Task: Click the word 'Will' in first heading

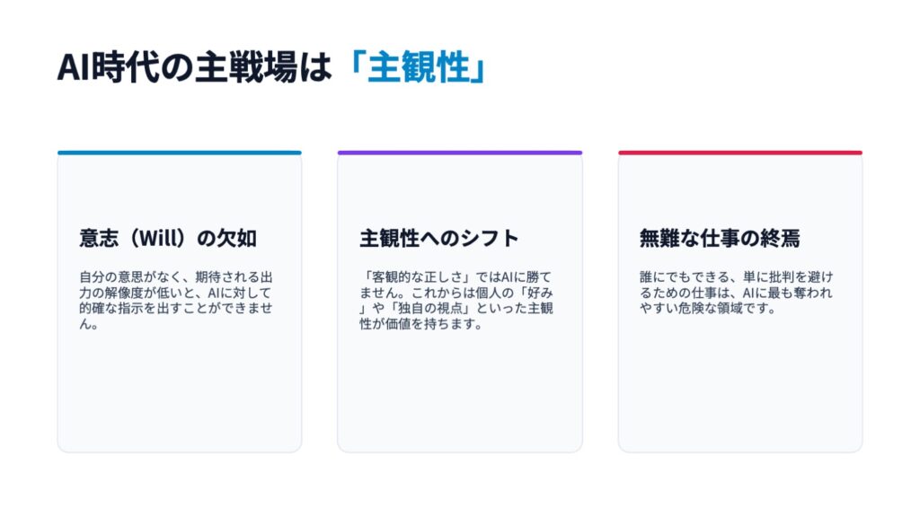Action: [158, 239]
